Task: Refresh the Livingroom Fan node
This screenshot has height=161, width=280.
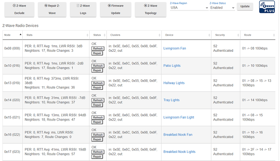Action: [x=98, y=49]
